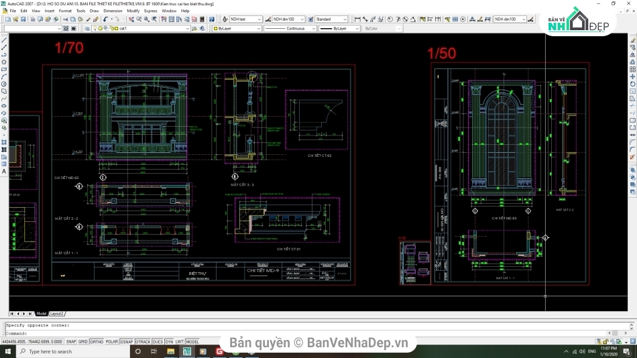Open the Layer Properties Manager icon

point(88,29)
